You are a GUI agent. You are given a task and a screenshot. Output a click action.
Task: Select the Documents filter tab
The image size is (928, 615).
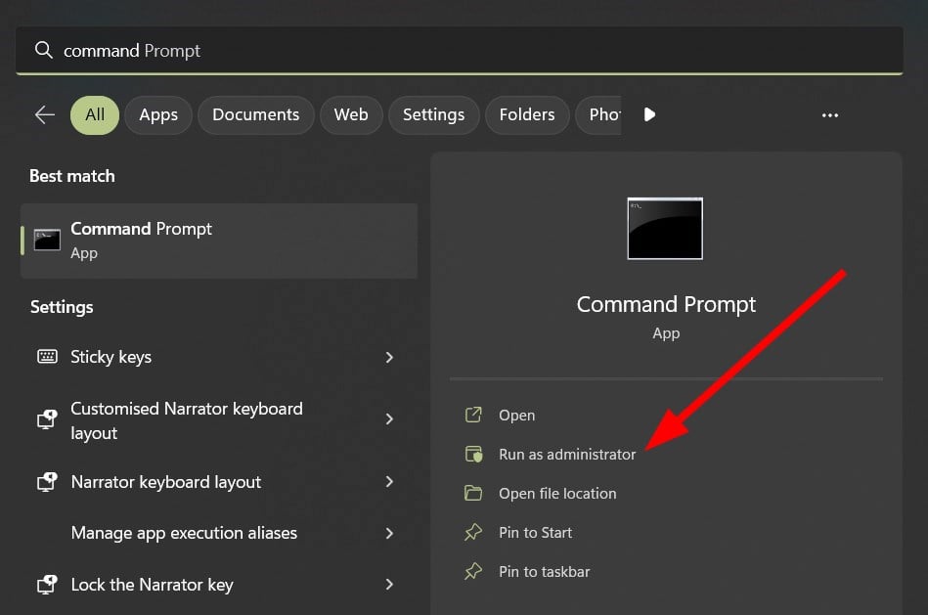[x=256, y=115]
